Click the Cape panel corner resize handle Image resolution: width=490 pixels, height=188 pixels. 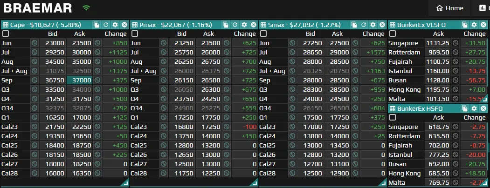[125, 183]
